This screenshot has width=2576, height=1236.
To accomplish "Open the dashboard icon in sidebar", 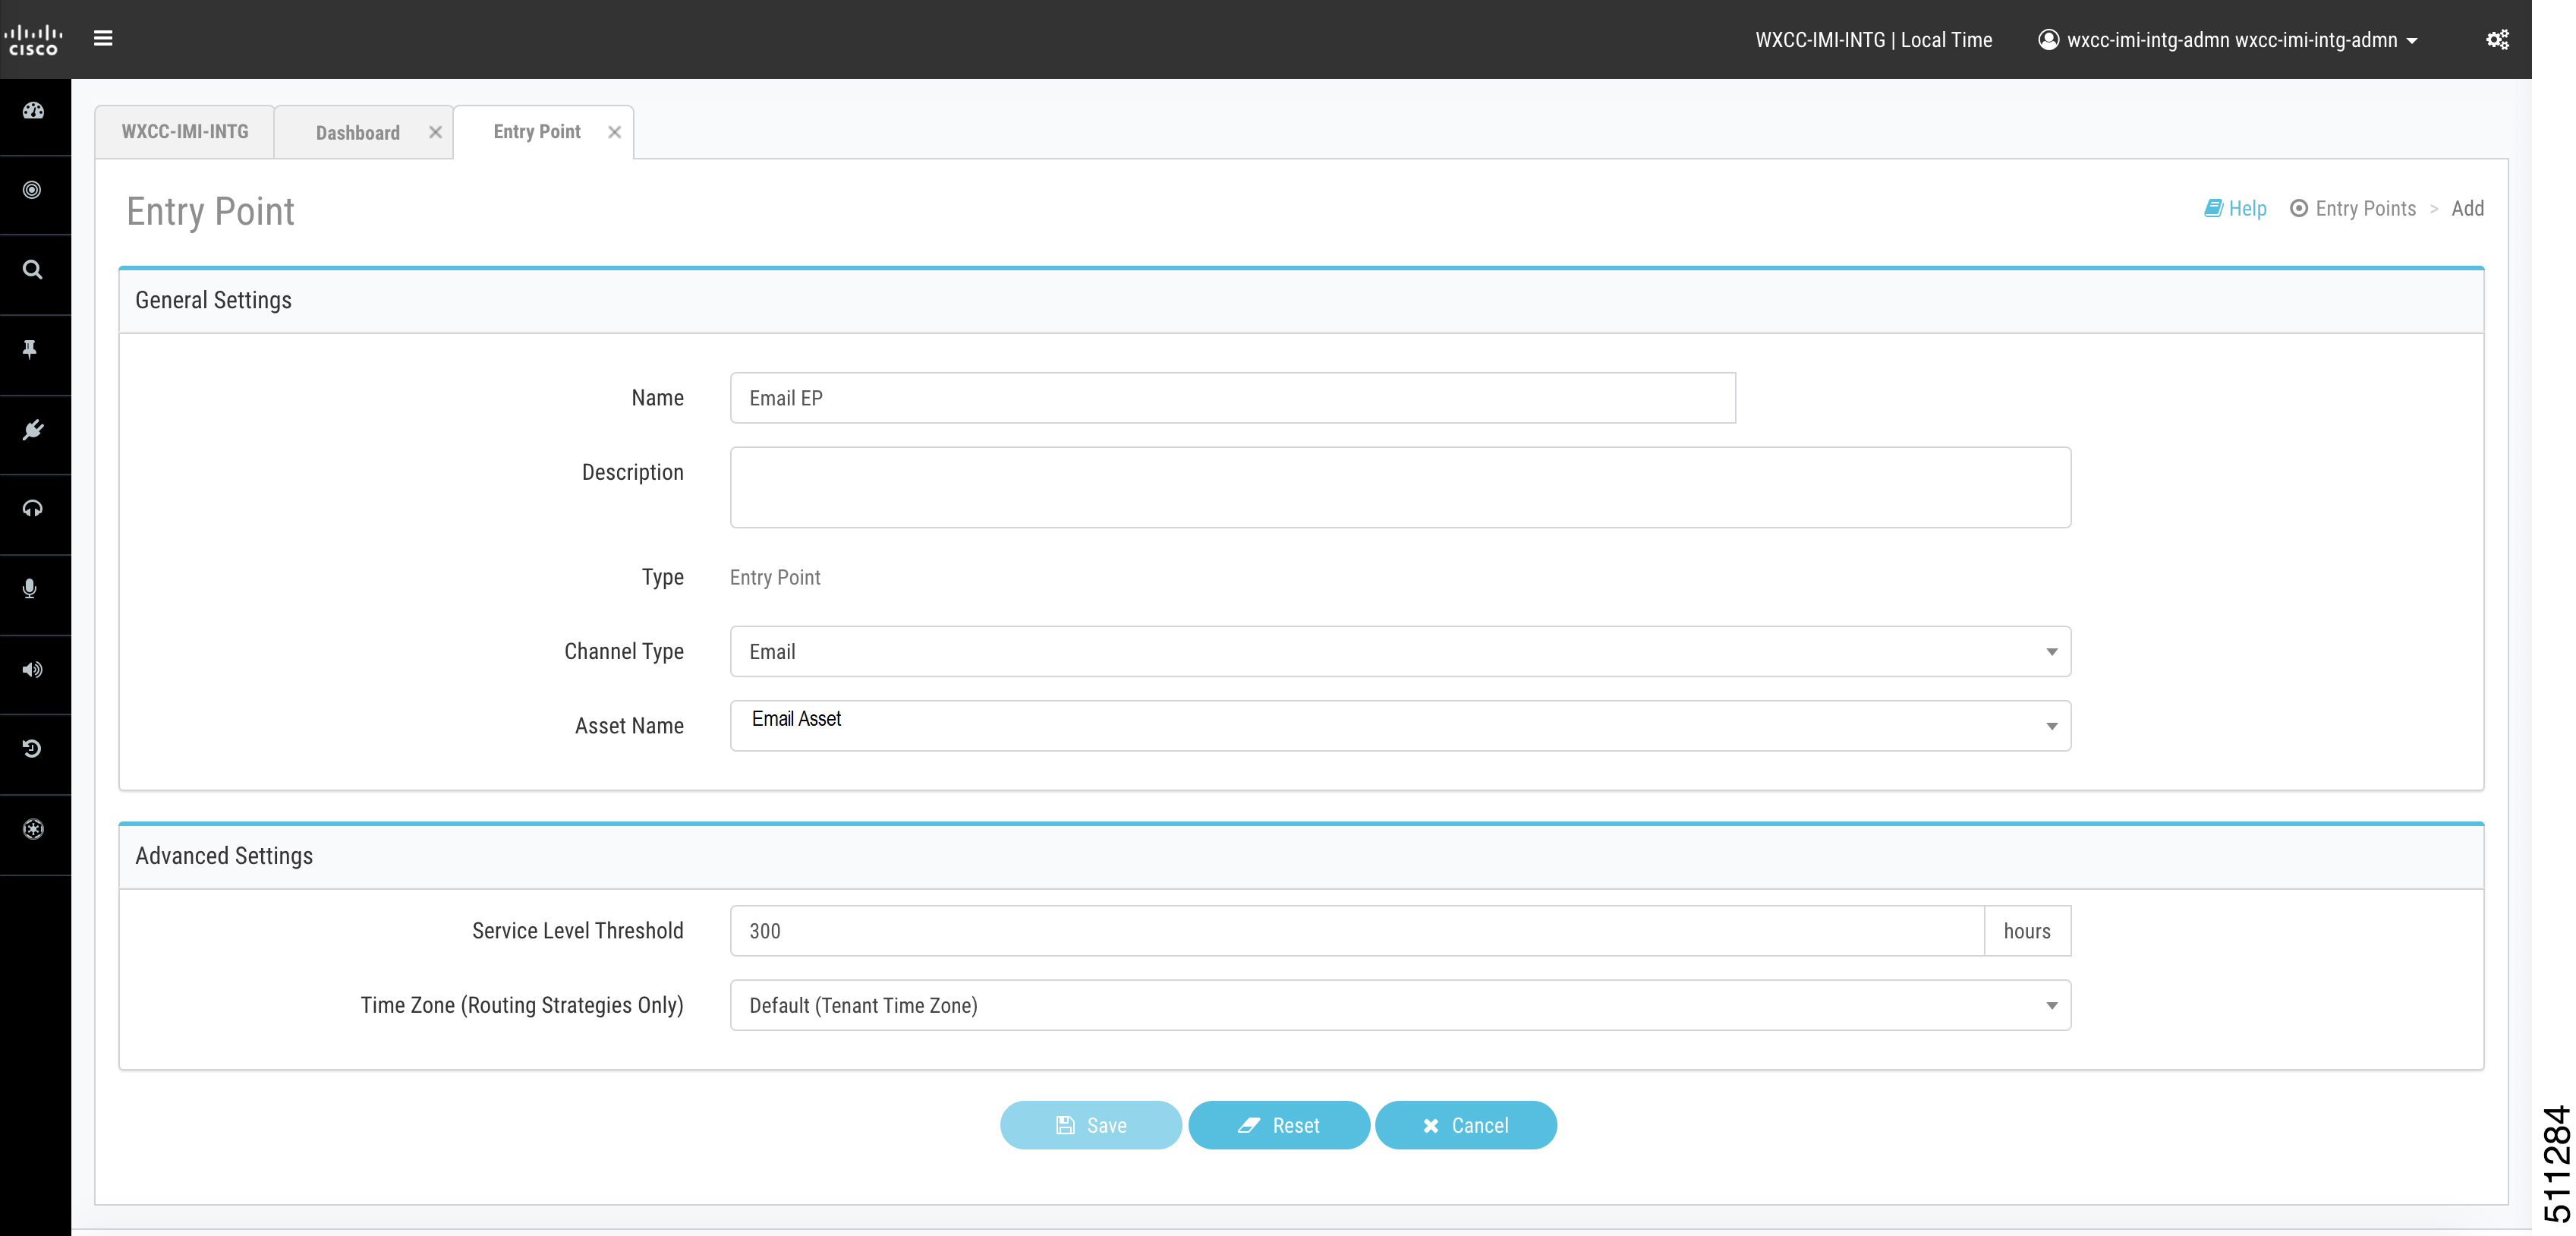I will coord(34,111).
